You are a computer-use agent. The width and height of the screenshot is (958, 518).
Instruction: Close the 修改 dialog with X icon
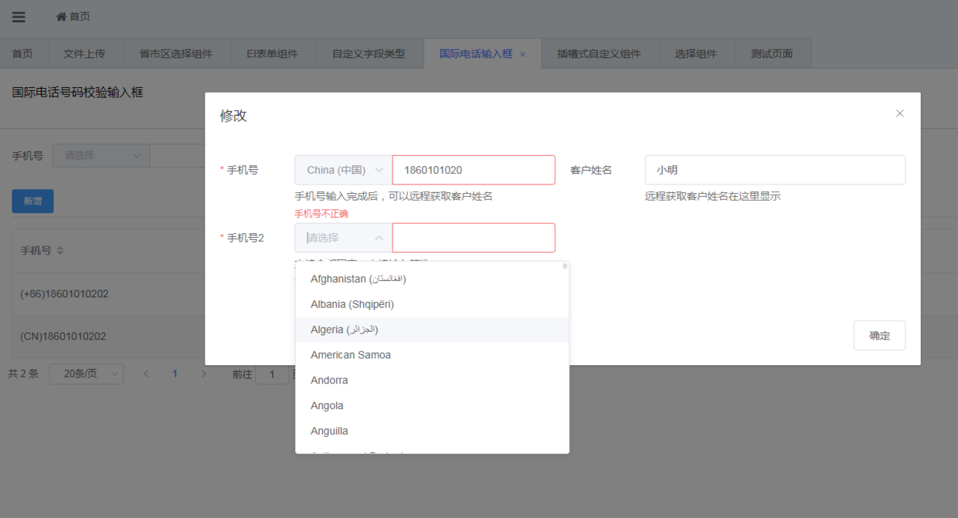point(899,113)
